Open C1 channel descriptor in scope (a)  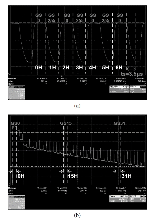pos(17,92)
